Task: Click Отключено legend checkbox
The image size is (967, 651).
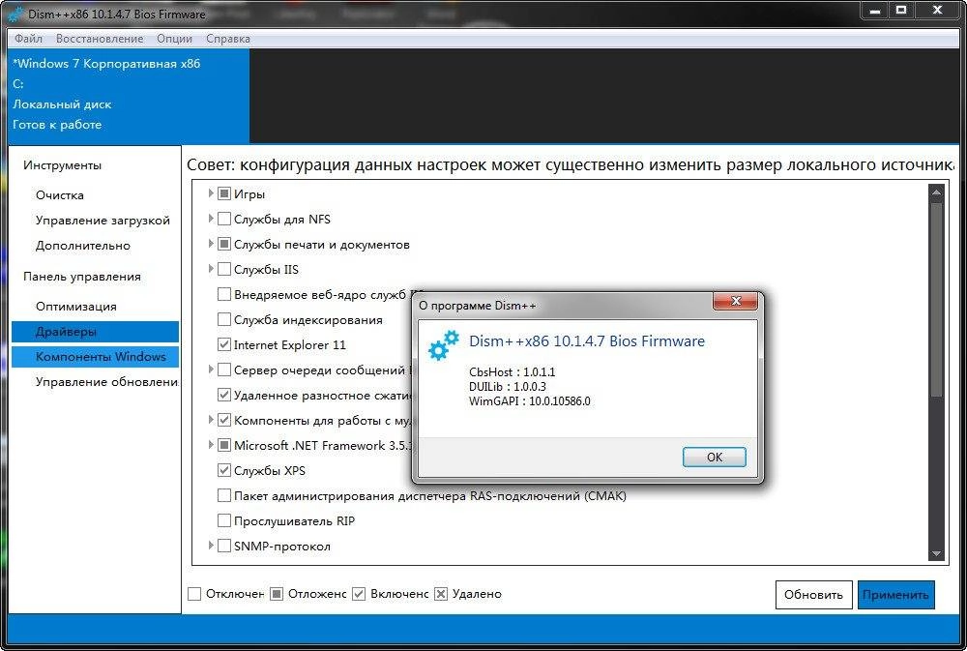Action: point(194,594)
